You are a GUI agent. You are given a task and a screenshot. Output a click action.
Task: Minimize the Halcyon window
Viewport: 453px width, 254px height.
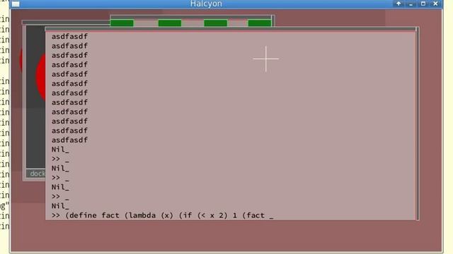411,4
